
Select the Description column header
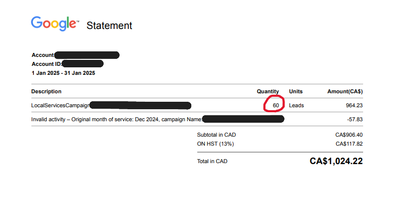pos(46,91)
